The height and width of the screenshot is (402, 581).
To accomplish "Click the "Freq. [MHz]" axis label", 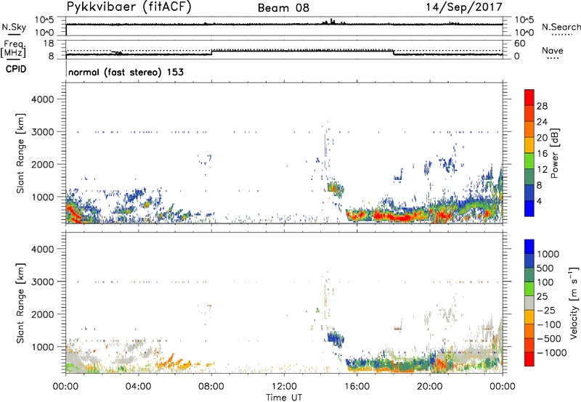I will pos(13,49).
